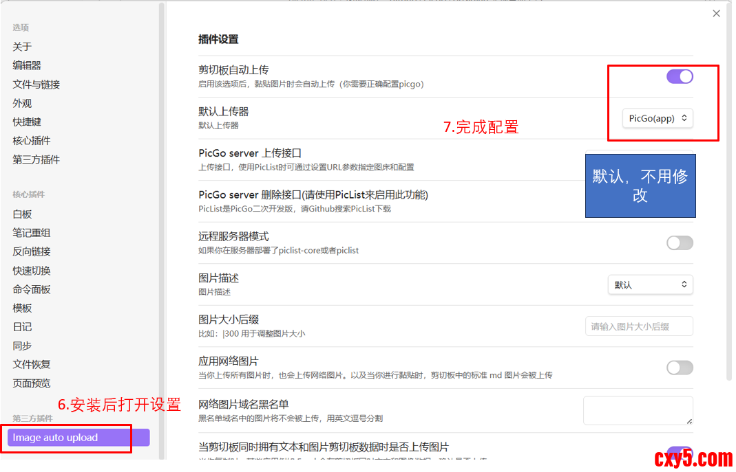
Task: Focus the 网络图片域名黑名单 text area
Action: (638, 410)
